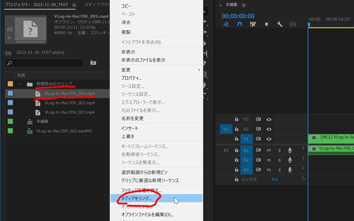Toggle Linked Selection in timeline
The image size is (354, 221).
(253, 24)
